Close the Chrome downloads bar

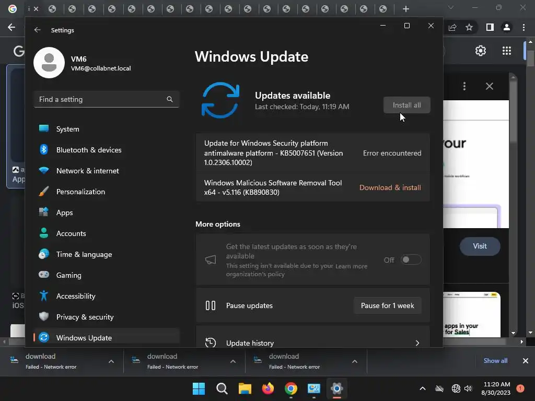[526, 361]
